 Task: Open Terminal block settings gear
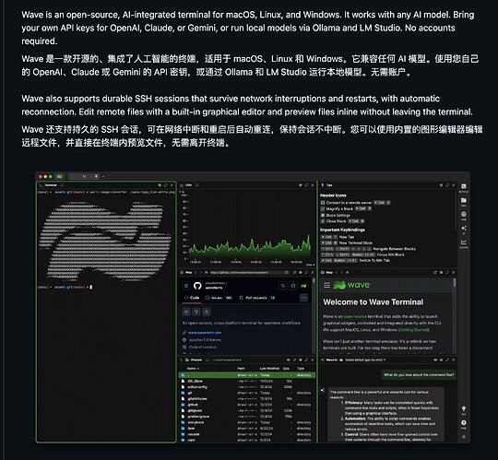click(x=160, y=185)
